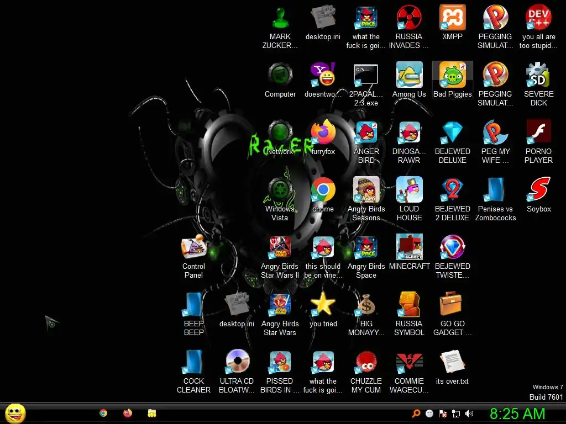The image size is (566, 424).
Task: Launch Firefox from the taskbar
Action: coord(128,413)
